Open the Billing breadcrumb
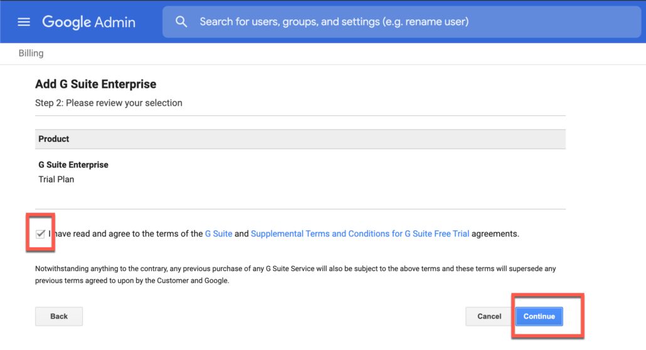 click(x=31, y=53)
